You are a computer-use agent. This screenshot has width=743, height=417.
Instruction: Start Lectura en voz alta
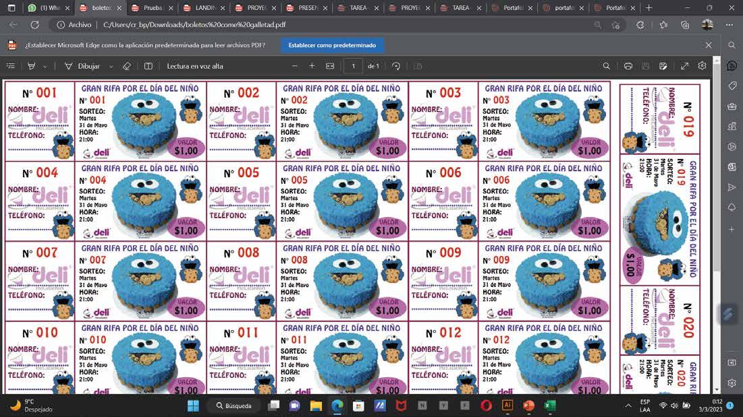click(195, 66)
